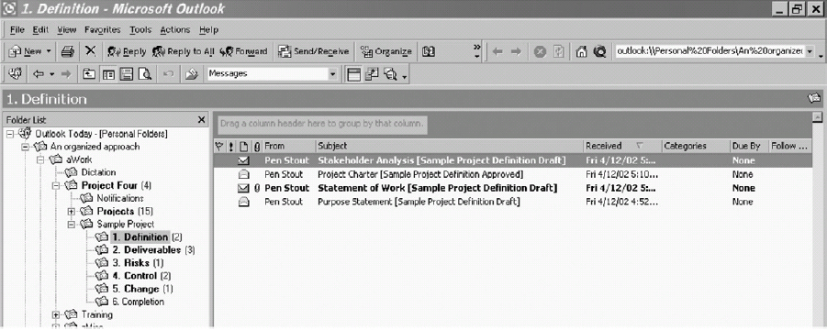Screen dimensions: 827x330
Task: Open the Actions menu
Action: point(175,30)
